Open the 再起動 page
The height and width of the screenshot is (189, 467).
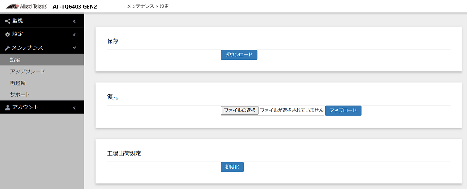[x=42, y=83]
